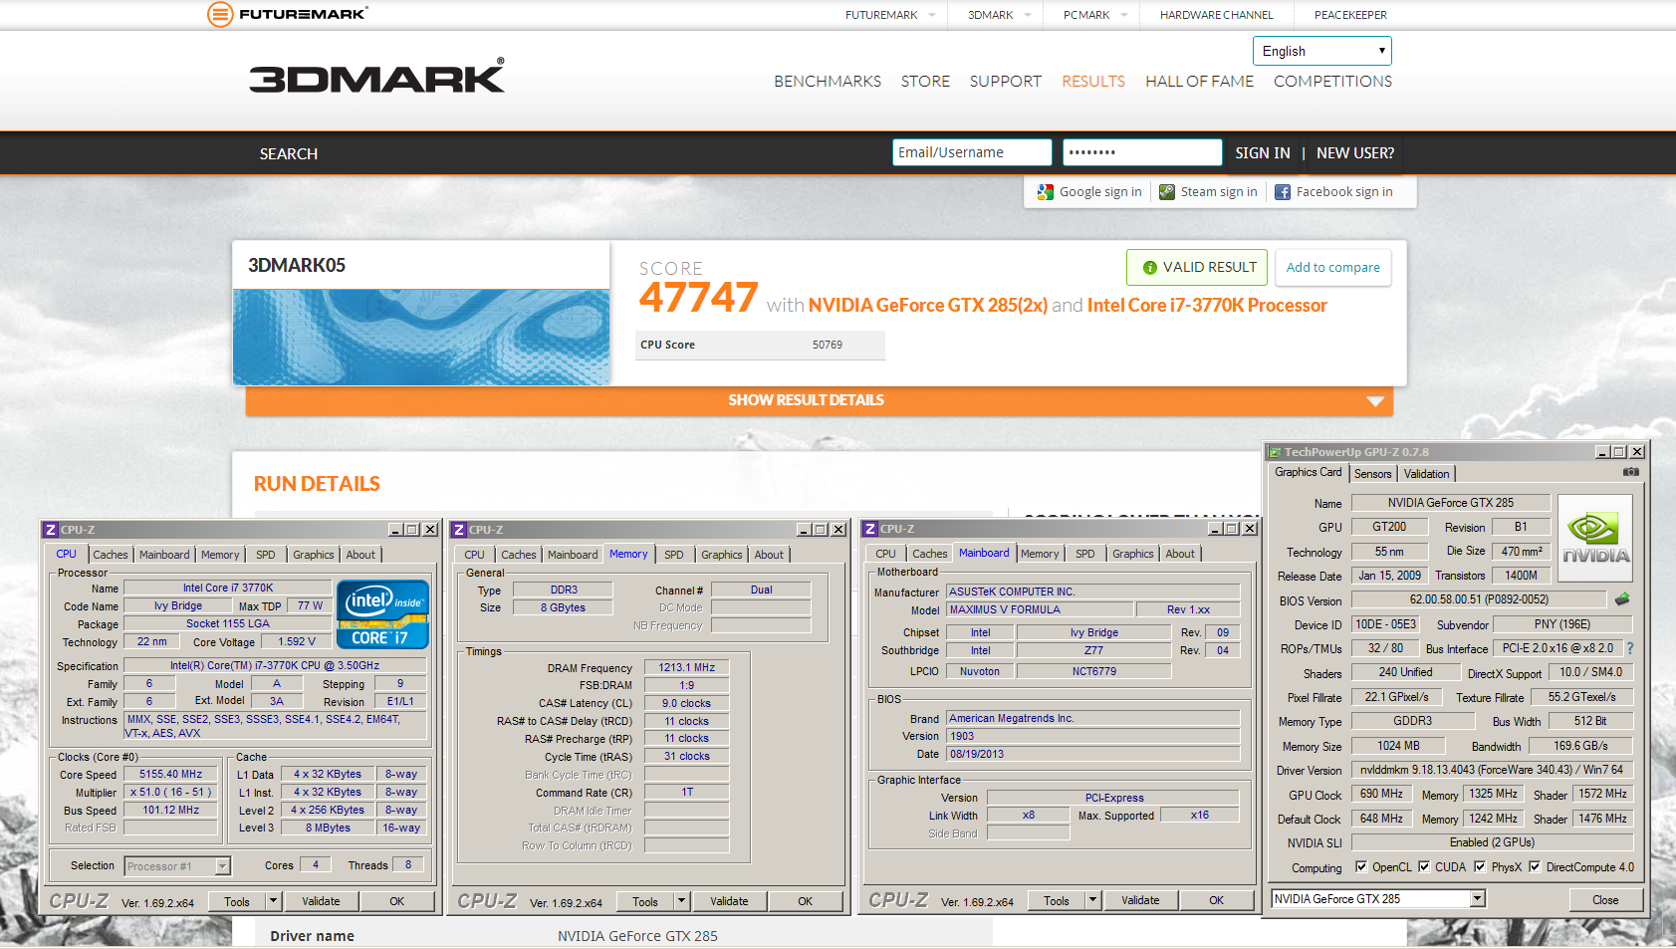Open Tools dropdown arrow in CPU-Z Motherboard window

[x=1092, y=900]
